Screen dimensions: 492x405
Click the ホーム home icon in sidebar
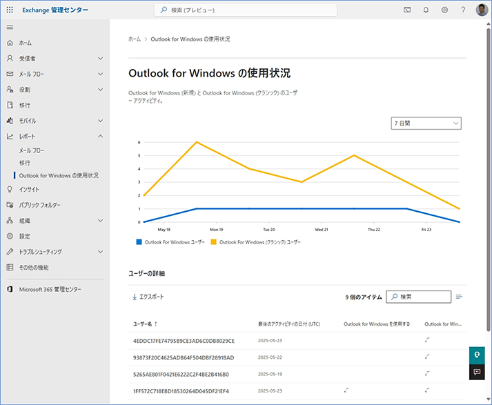10,43
